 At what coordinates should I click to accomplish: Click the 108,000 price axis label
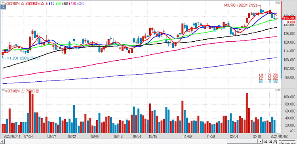(290, 60)
